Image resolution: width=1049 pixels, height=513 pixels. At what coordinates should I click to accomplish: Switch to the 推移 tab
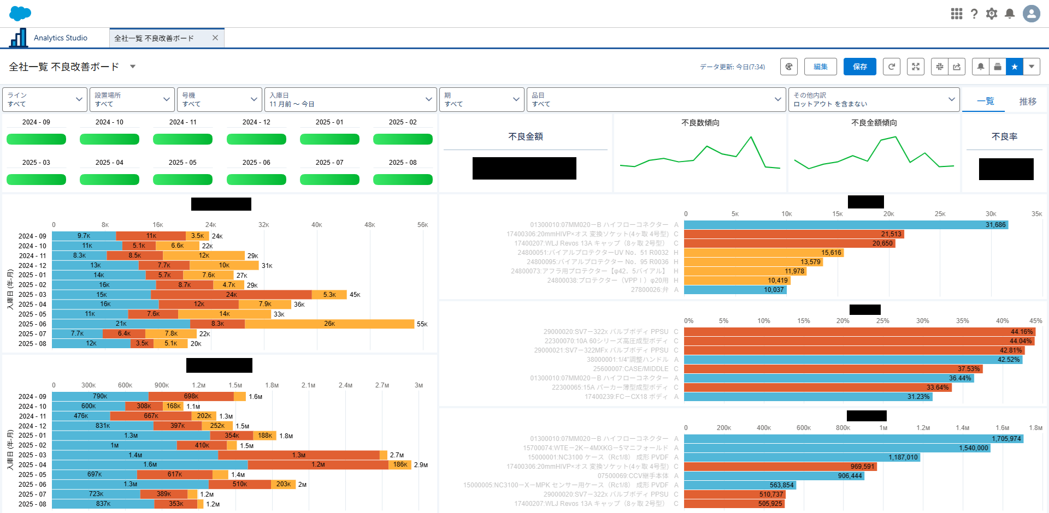(x=1027, y=102)
